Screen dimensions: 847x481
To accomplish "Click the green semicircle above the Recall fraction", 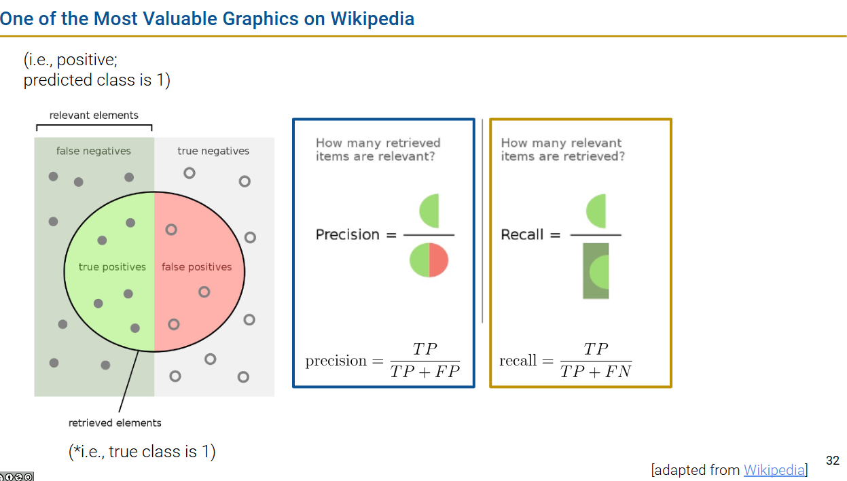I will tap(596, 211).
